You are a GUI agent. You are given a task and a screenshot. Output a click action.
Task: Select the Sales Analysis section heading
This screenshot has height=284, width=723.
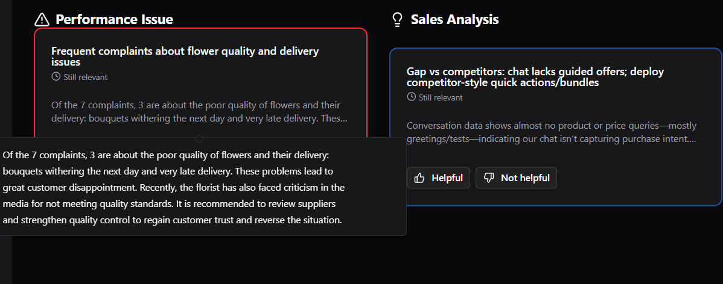coord(454,20)
